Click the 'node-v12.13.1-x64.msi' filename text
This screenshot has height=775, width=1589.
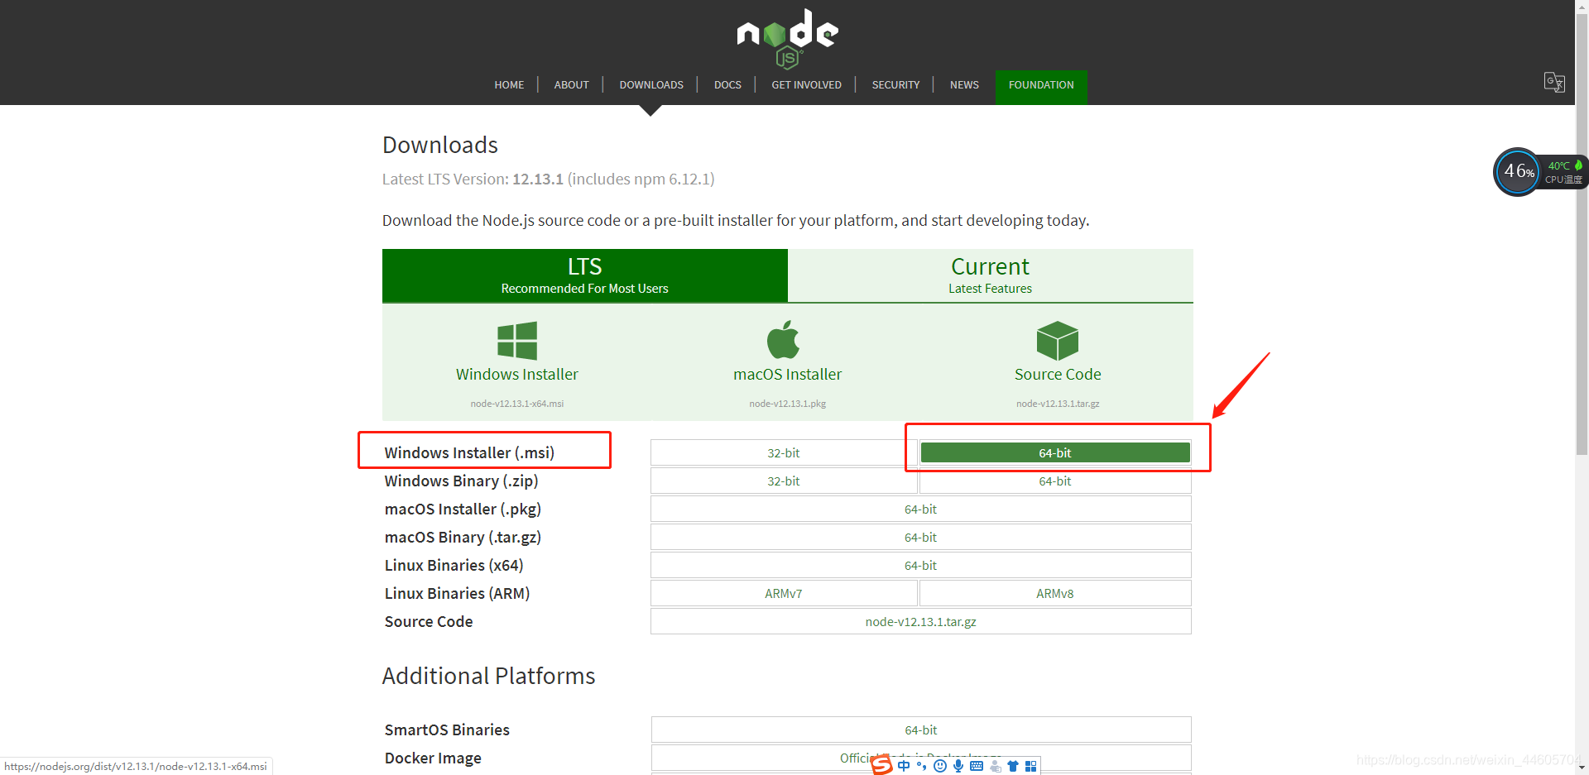pyautogui.click(x=517, y=404)
